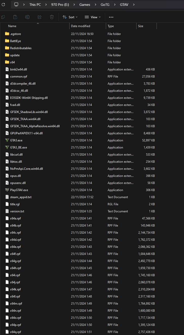Click the Paste icon in the toolbar
Viewport: 184px width, 335px height.
(15, 17)
